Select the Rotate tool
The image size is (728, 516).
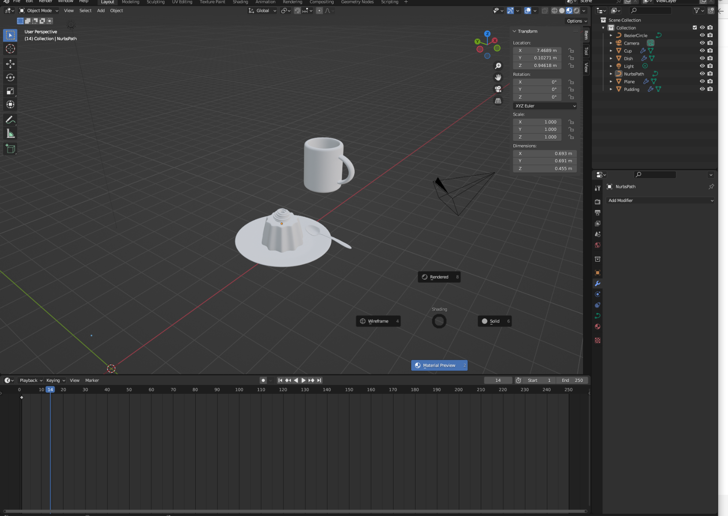point(10,78)
